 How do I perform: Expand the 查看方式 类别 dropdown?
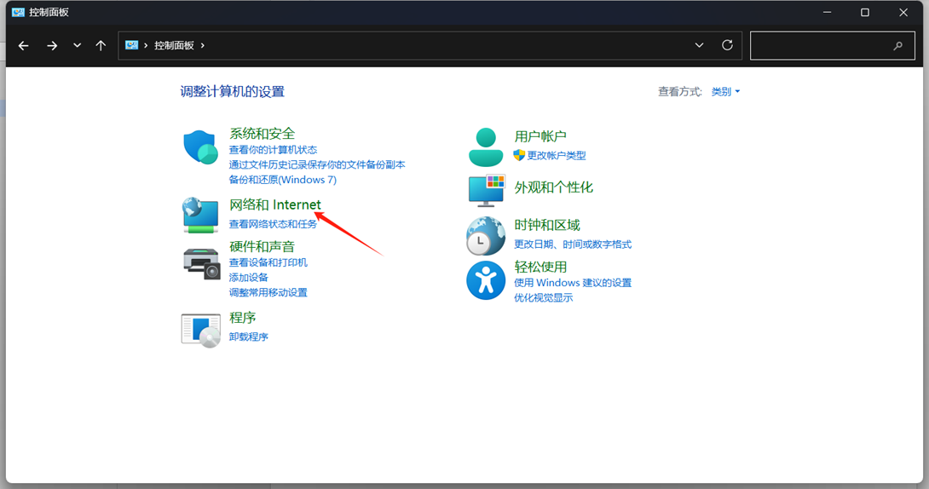click(x=726, y=92)
